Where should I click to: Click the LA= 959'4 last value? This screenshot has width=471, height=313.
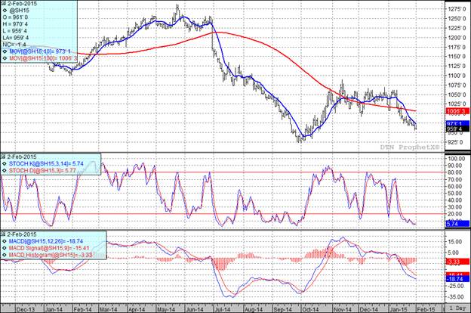pos(16,38)
